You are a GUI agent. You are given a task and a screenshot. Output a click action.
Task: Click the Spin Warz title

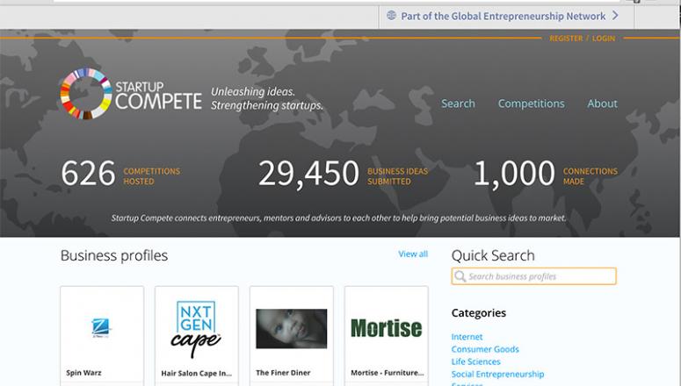coord(83,373)
